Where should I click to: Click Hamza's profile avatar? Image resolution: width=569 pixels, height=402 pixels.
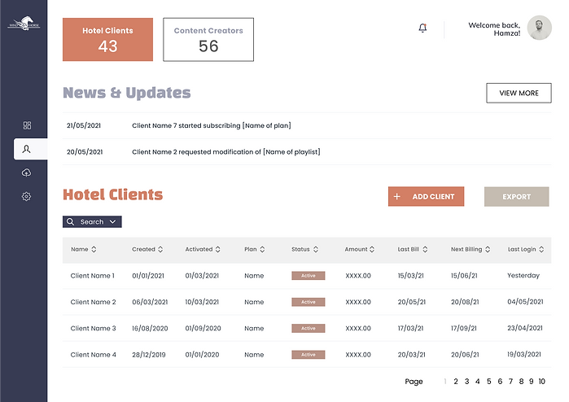[539, 28]
